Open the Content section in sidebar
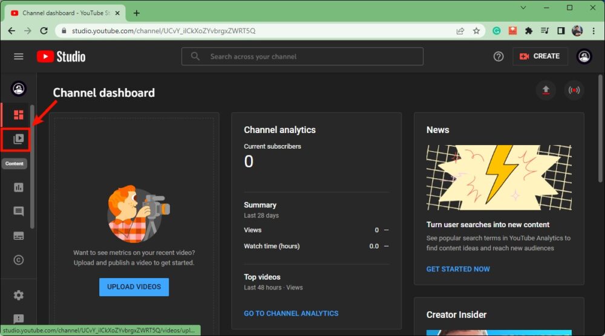 (18, 139)
